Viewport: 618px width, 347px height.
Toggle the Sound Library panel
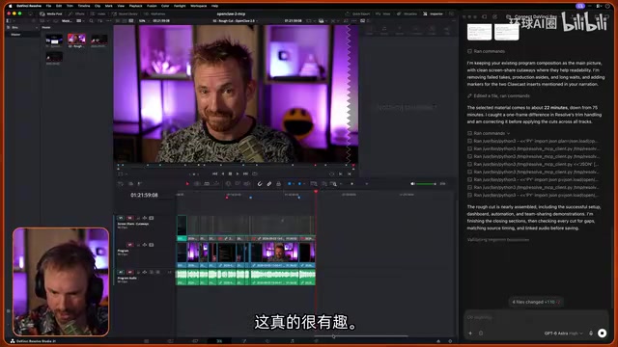pos(125,13)
